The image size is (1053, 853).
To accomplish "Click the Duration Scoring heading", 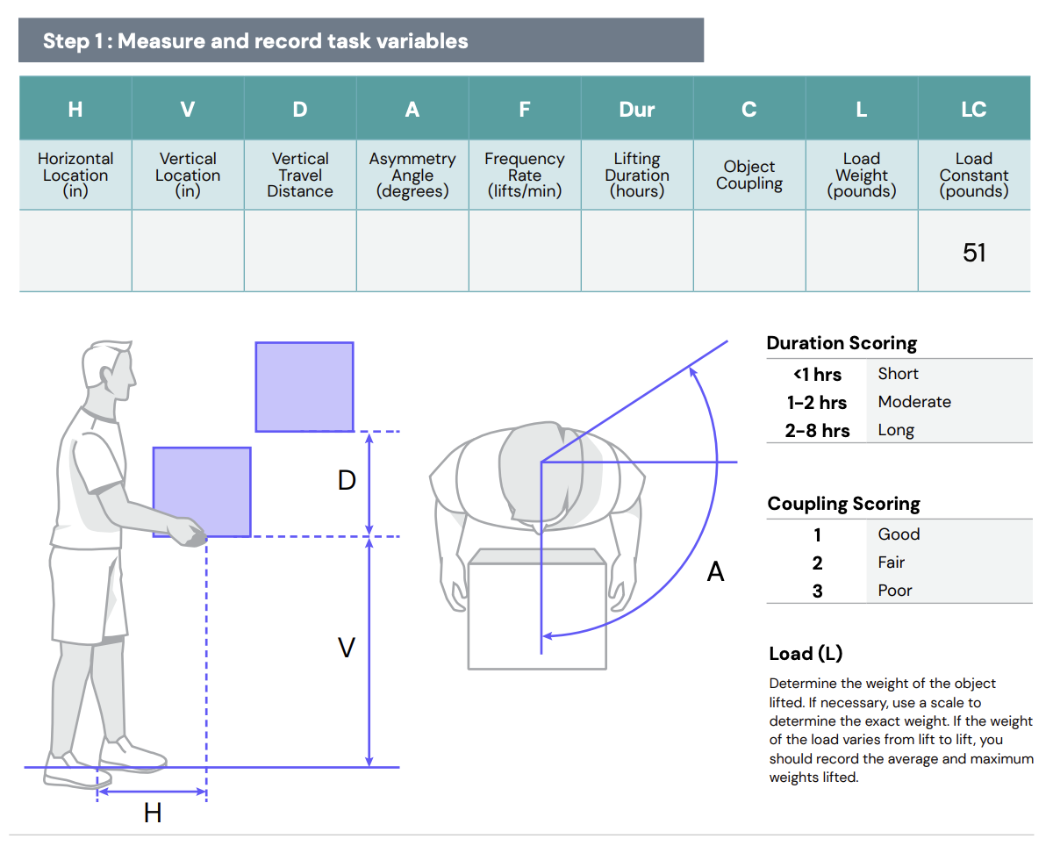I will point(842,342).
